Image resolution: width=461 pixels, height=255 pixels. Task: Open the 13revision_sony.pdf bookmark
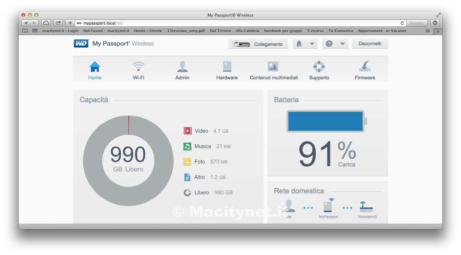(x=186, y=31)
